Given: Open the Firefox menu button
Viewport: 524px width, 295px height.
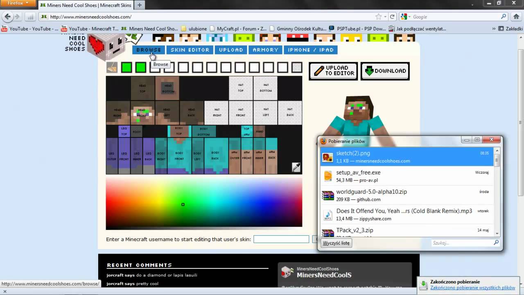Looking at the screenshot, I should point(18,3).
